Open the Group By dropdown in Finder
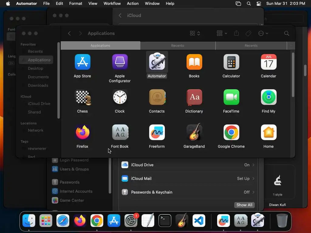Screen dimensions: 311x233 [222, 33]
